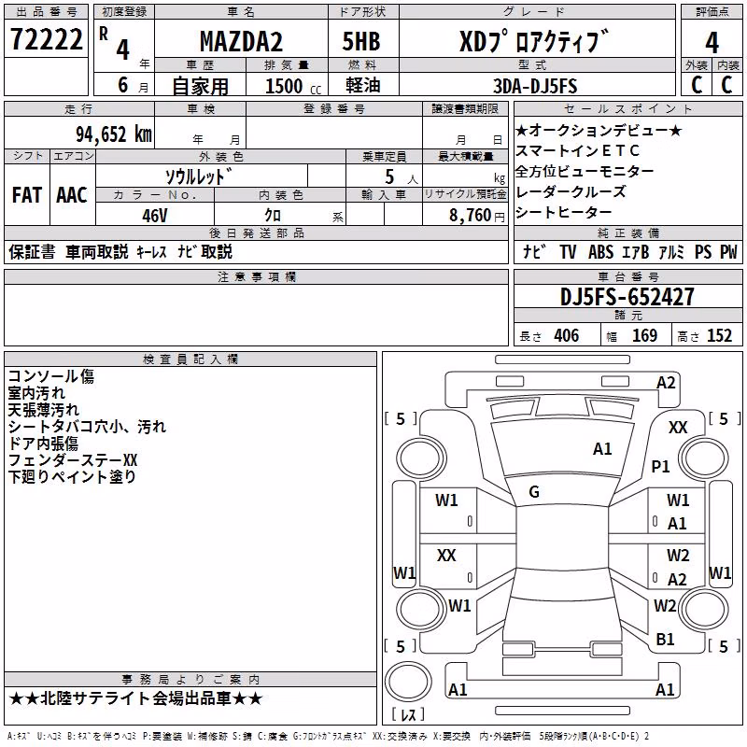
Task: Select the inspector note コンソール傷
Action: [x=51, y=376]
